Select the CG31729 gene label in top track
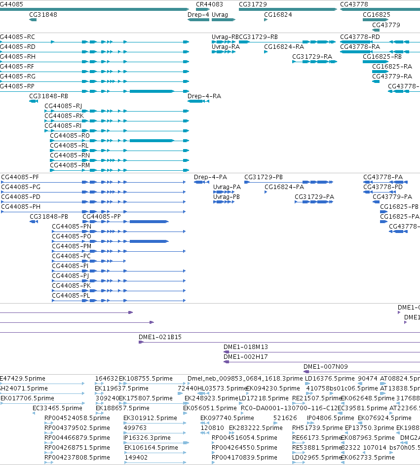 [253, 4]
